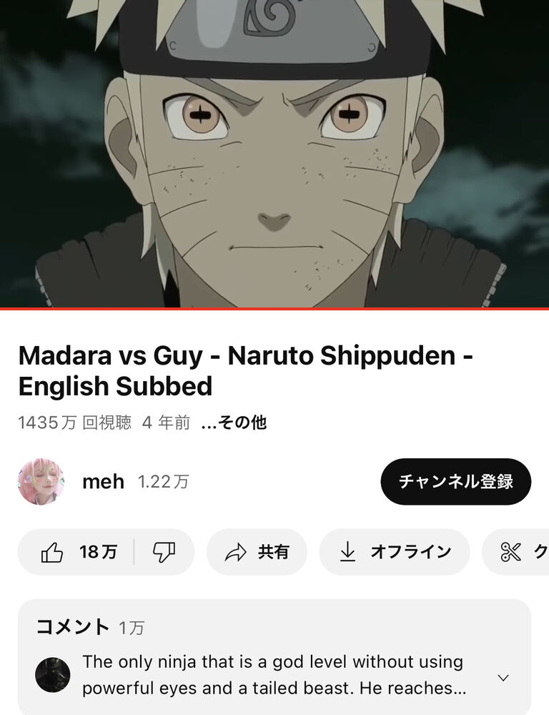Expand the video title text
The height and width of the screenshot is (715, 549).
[x=245, y=370]
